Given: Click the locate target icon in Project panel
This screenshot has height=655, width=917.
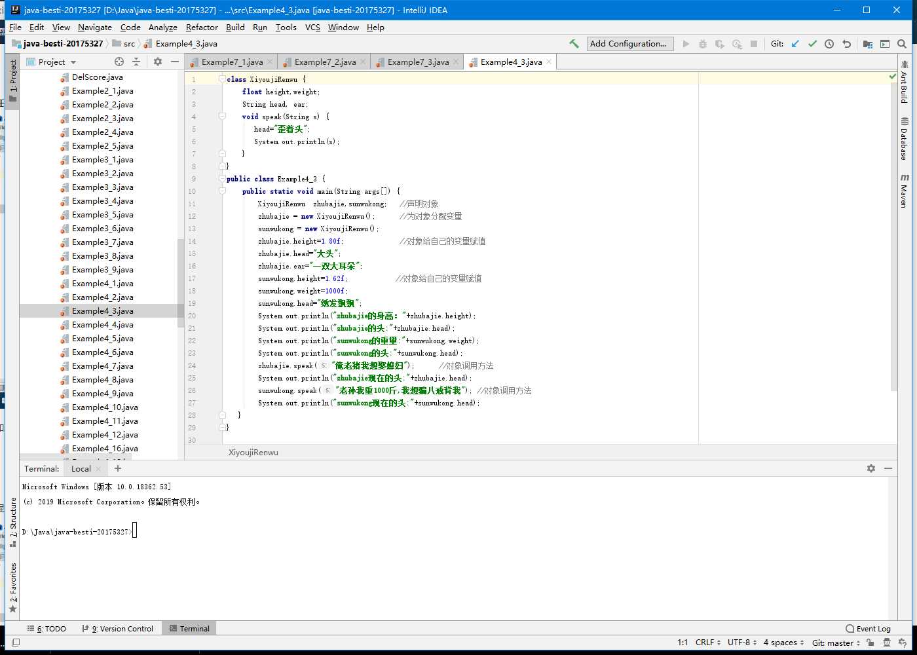Looking at the screenshot, I should tap(119, 62).
